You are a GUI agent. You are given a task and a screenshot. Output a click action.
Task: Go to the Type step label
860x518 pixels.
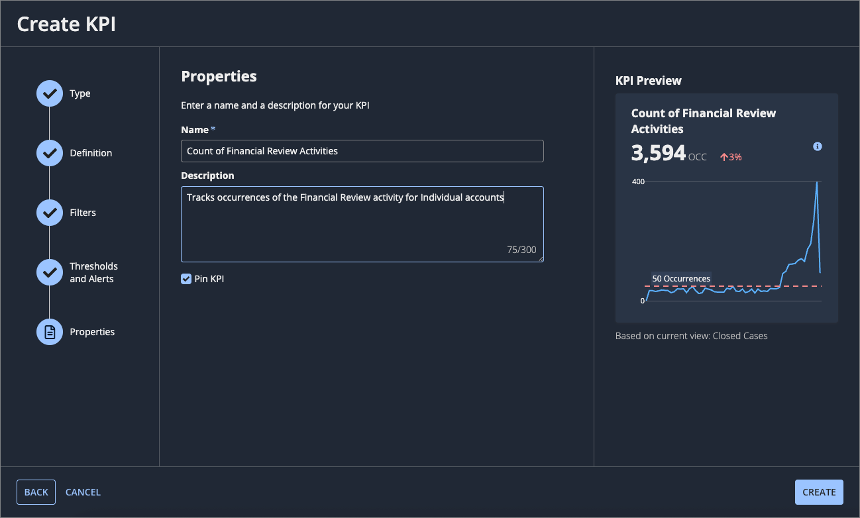[80, 93]
